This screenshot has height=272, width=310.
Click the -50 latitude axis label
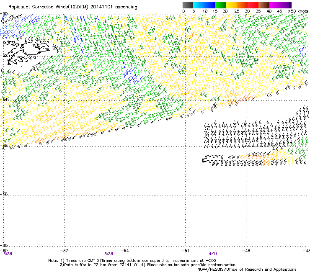point(4,14)
